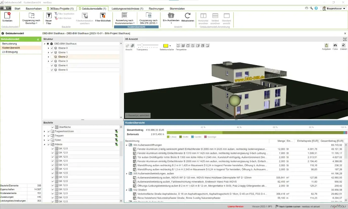The height and width of the screenshot is (209, 348).
Task: Refresh the view with Aktualisieren
Action: 187,17
